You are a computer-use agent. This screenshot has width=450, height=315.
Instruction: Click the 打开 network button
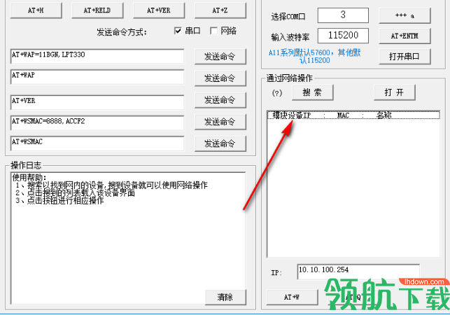394,92
